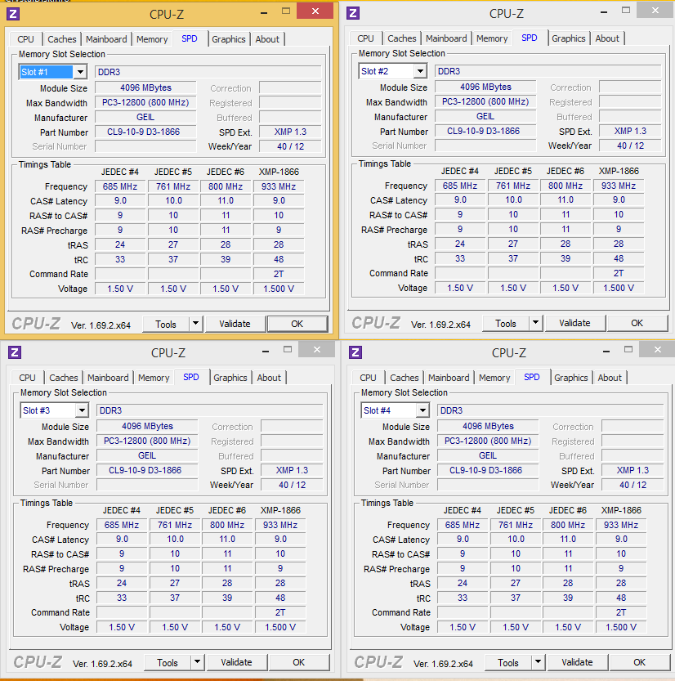The image size is (675, 681).
Task: Click empty Serial Number field in Slot #1 window
Action: tap(145, 146)
